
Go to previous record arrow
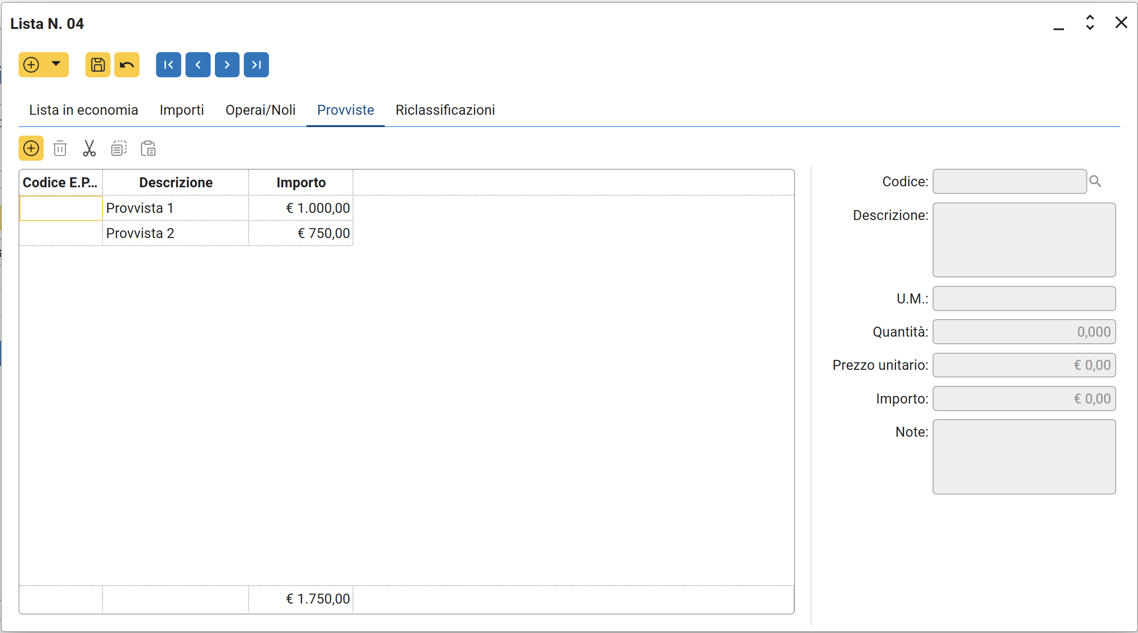point(198,64)
